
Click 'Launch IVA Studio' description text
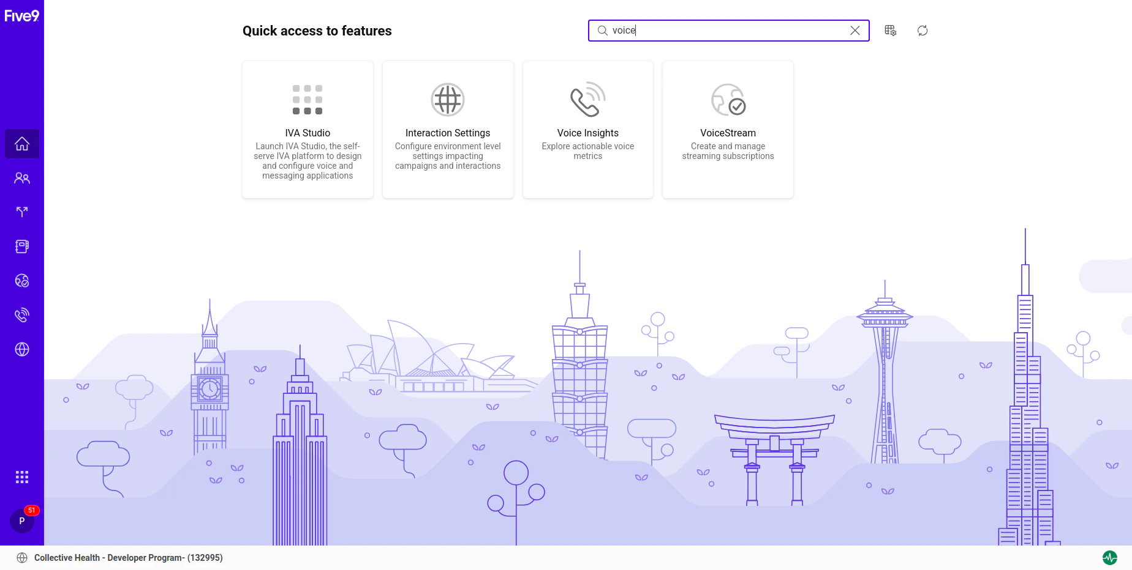pos(308,161)
